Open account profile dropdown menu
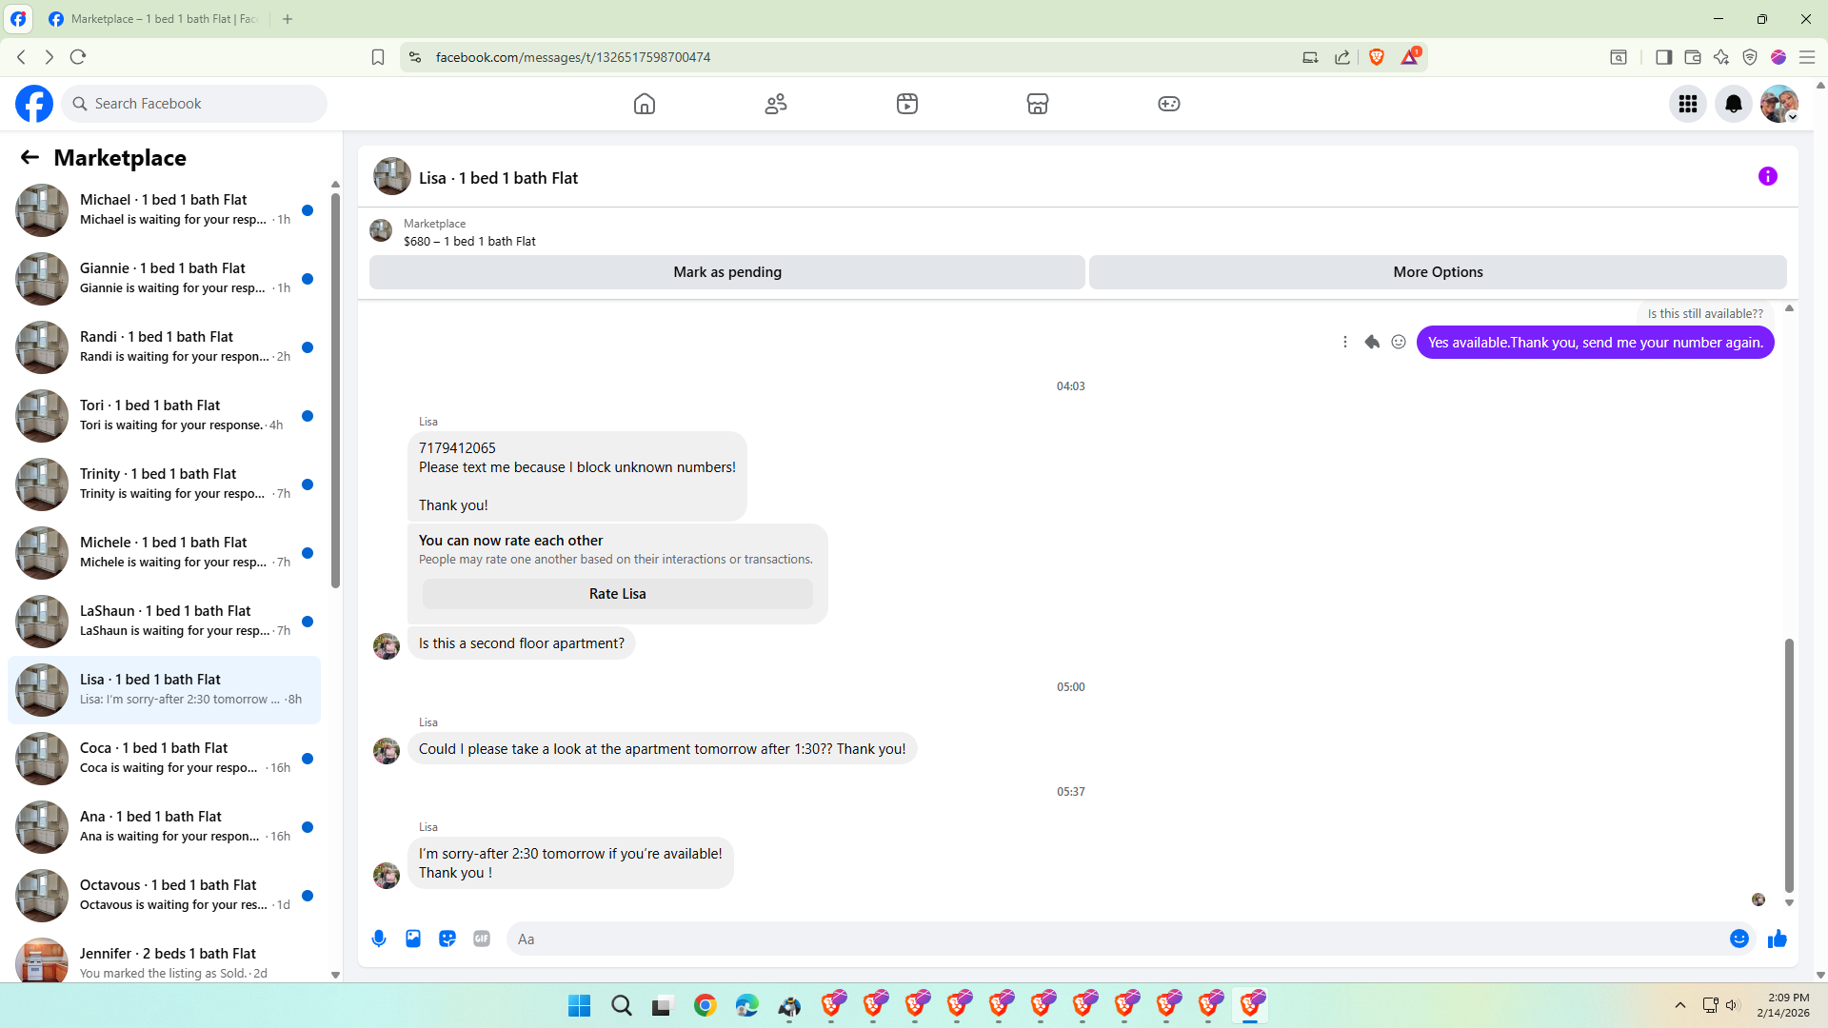Screen dimensions: 1828x1028 click(1778, 104)
